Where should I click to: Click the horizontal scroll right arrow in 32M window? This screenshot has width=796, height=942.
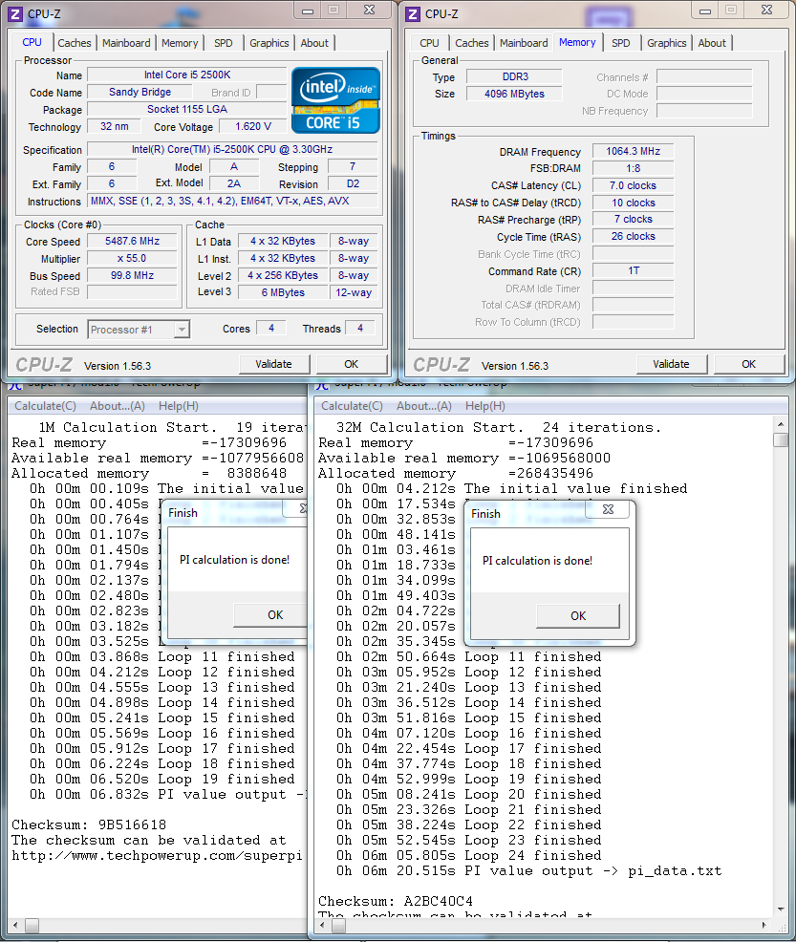[764, 925]
